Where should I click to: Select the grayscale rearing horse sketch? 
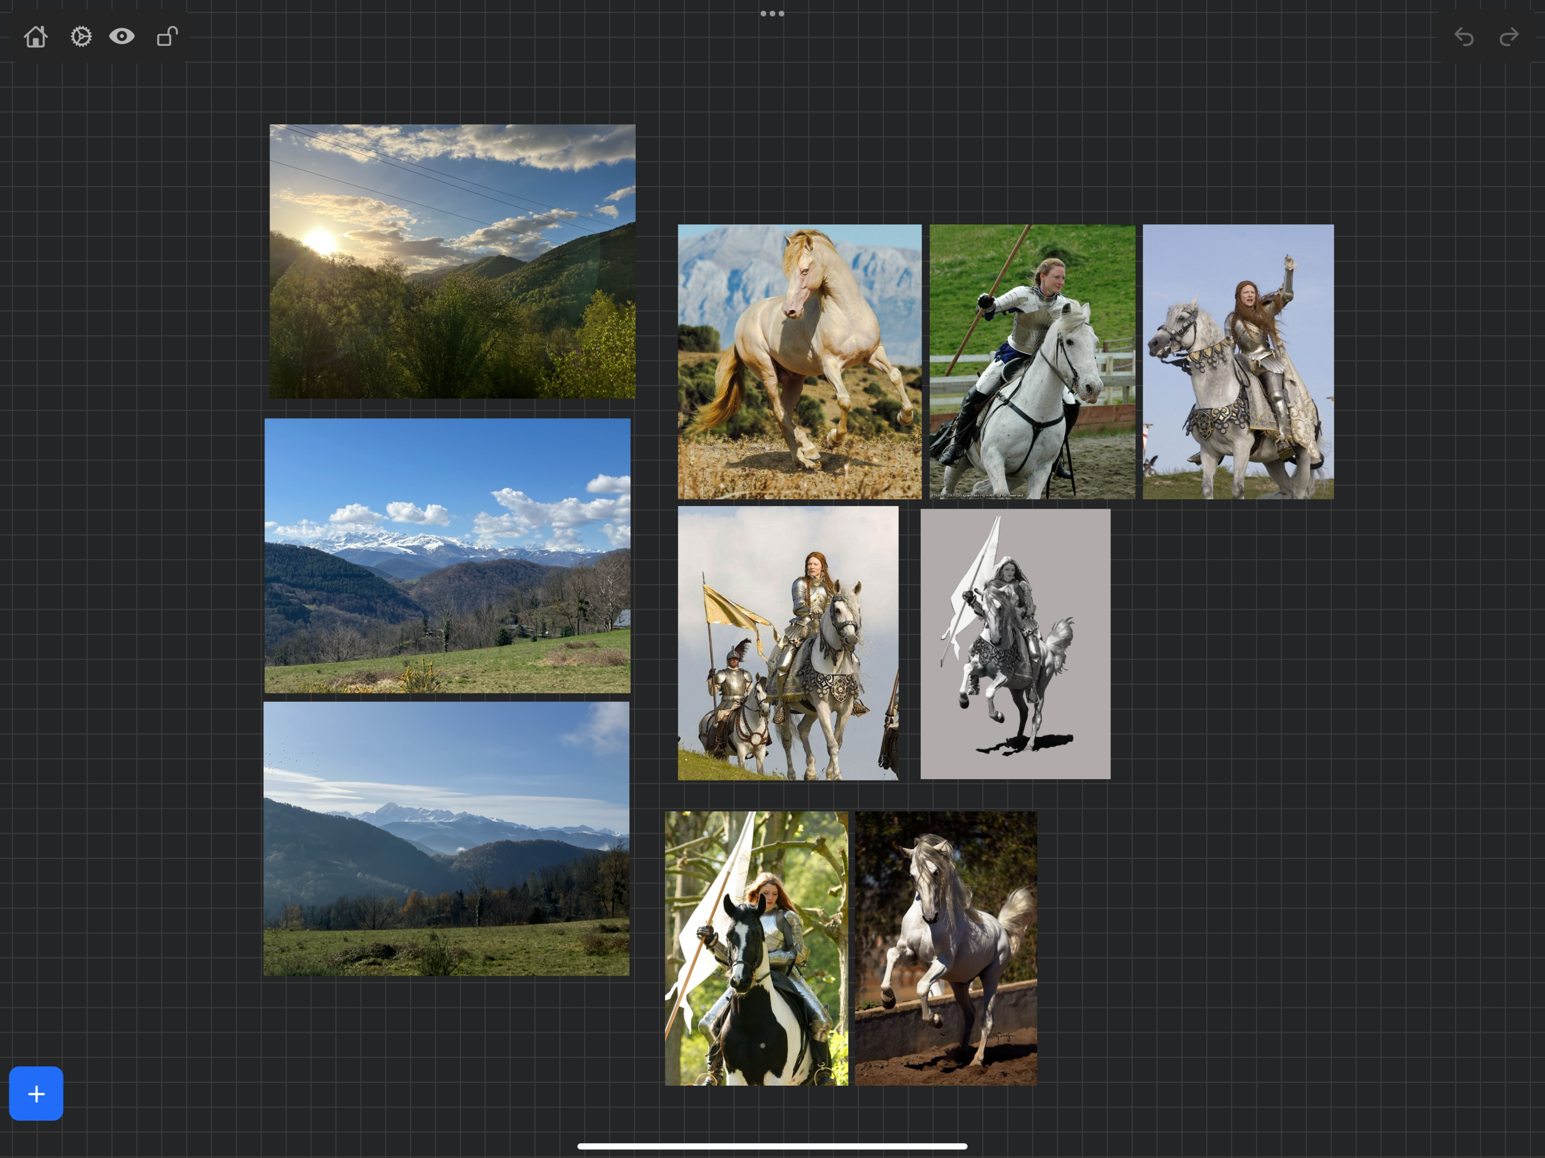point(1015,643)
